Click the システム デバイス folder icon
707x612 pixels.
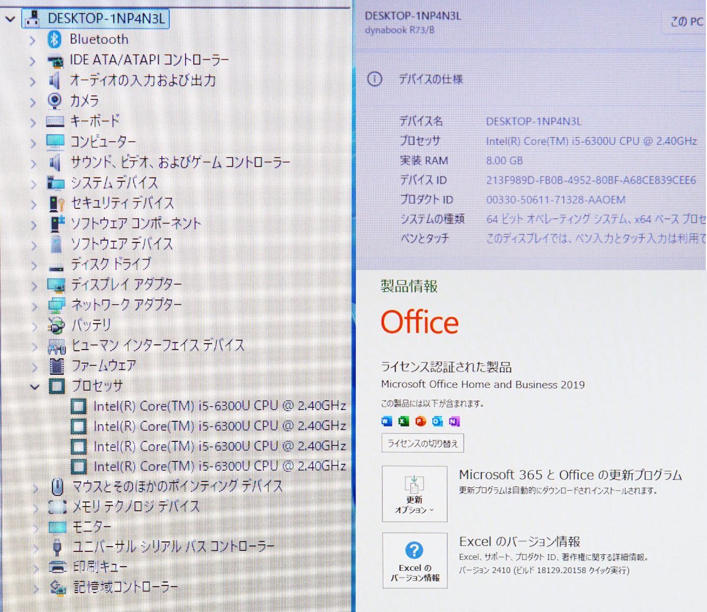55,182
